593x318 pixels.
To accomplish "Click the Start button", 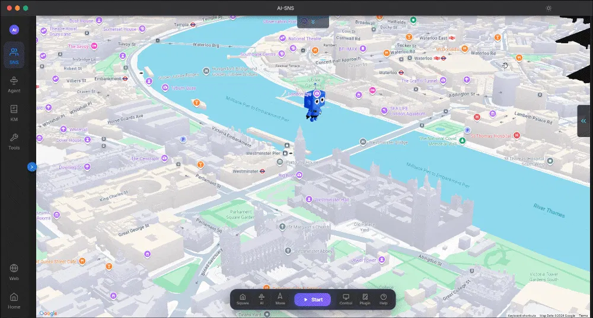I will 313,300.
